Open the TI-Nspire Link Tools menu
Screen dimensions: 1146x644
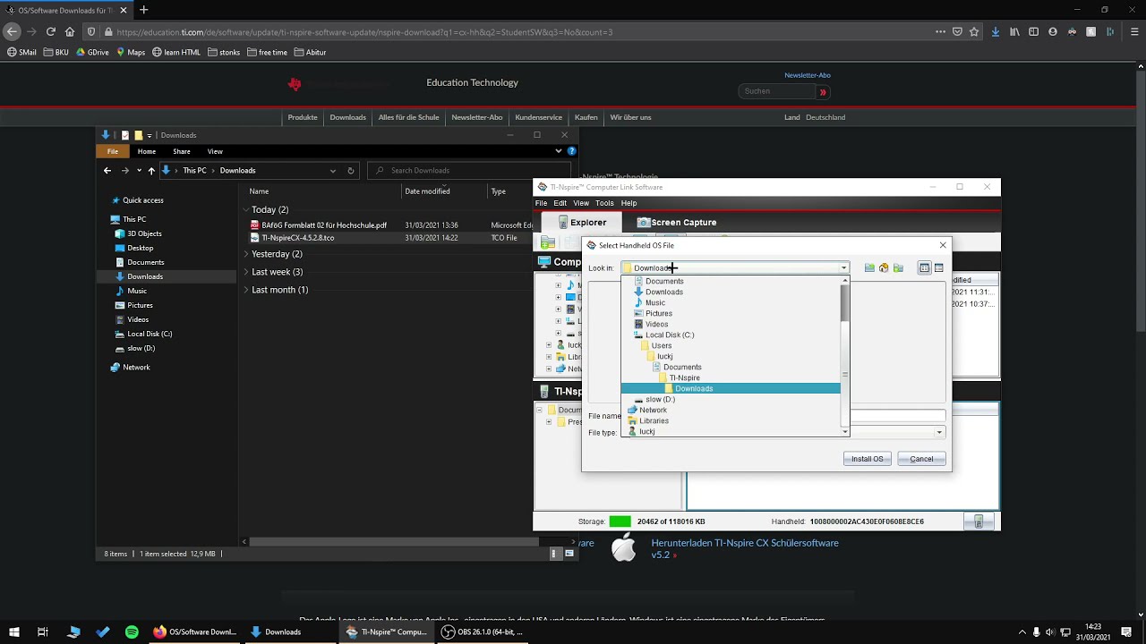click(x=604, y=203)
